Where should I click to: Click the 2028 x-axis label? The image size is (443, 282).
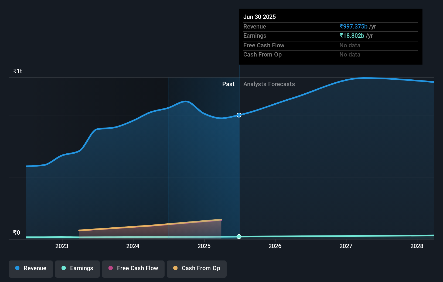(417, 246)
